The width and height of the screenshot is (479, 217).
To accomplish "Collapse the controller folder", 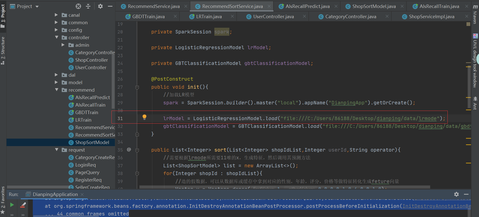I will [x=57, y=37].
